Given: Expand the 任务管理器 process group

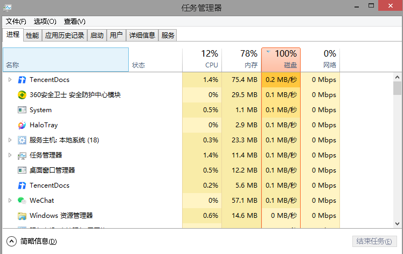Looking at the screenshot, I should click(x=10, y=155).
